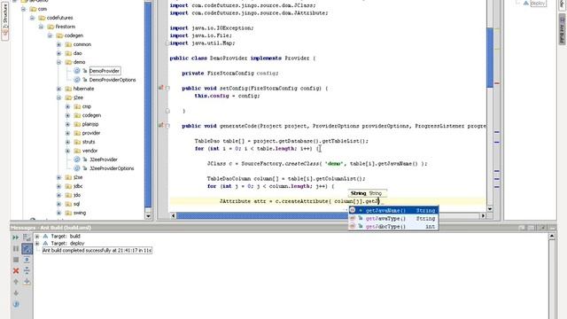The image size is (567, 319).
Task: Toggle the highlighted verbose output button
Action: pyautogui.click(x=27, y=249)
